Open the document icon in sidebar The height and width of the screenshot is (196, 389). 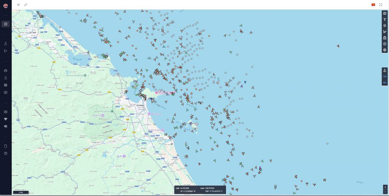click(x=6, y=146)
